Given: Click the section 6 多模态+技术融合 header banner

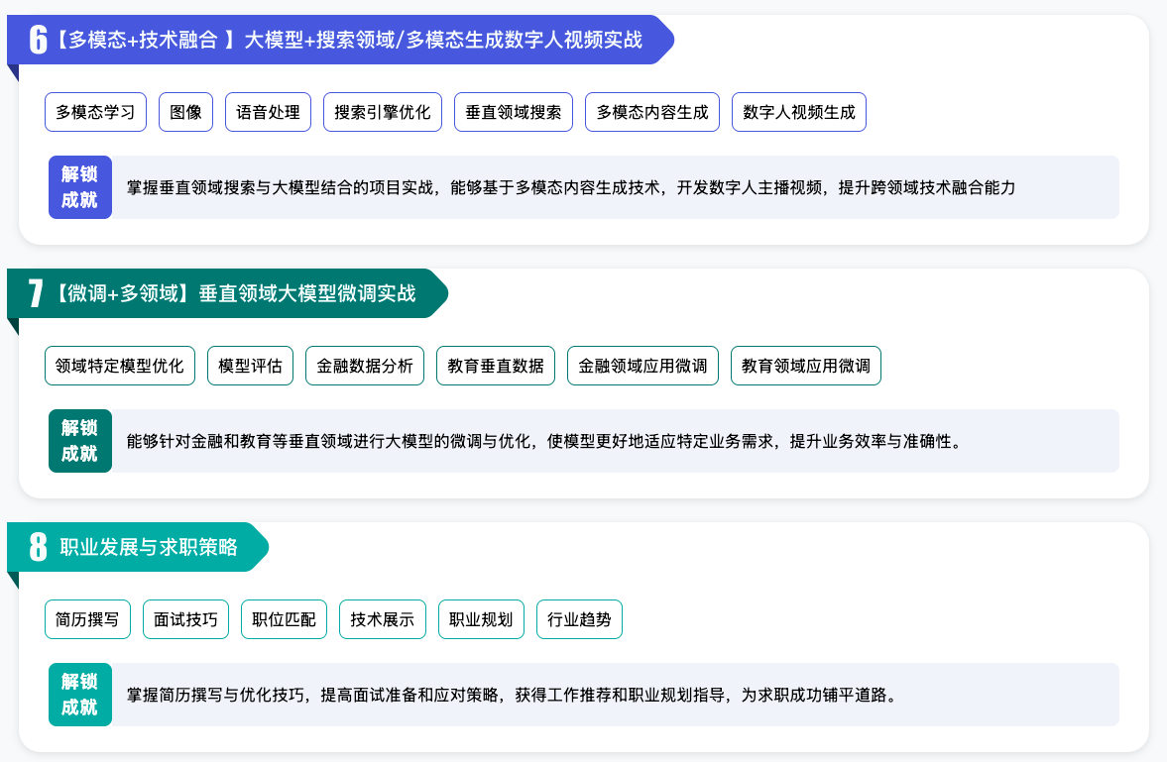Looking at the screenshot, I should click(x=337, y=40).
